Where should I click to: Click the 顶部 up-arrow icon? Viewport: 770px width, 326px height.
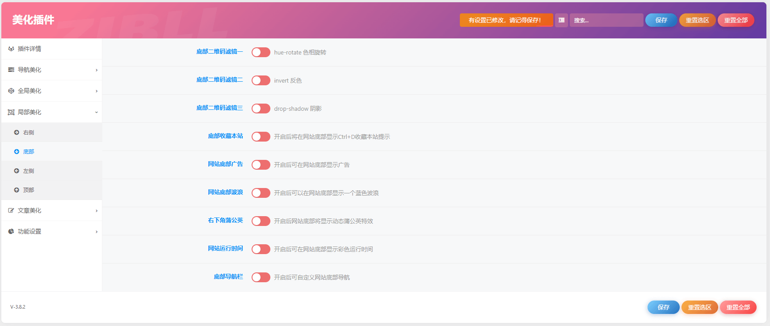pos(17,190)
